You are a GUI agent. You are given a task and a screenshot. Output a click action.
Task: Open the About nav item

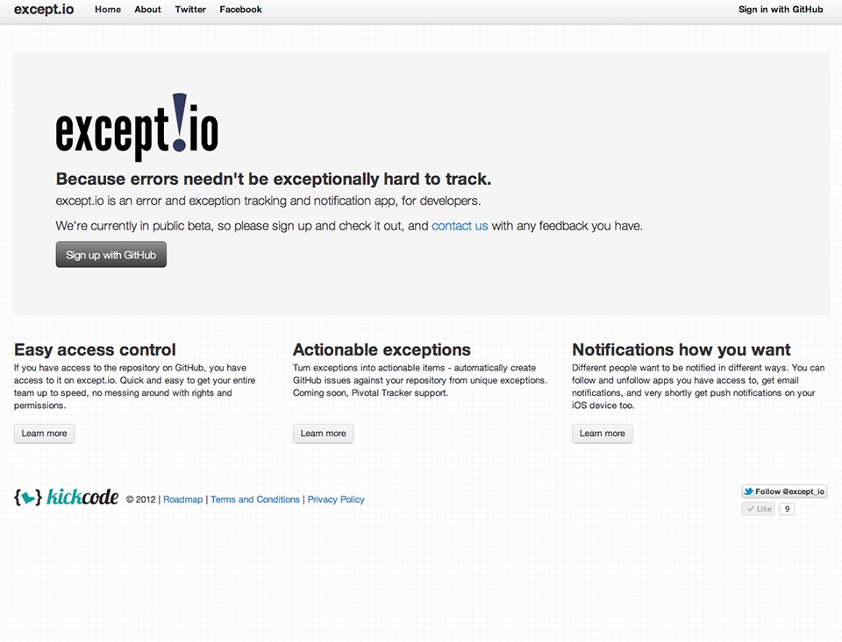pos(147,10)
